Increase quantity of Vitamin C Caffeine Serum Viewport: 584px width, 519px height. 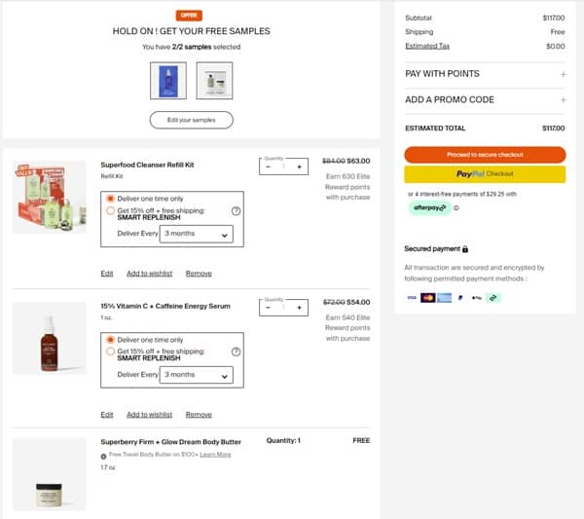pyautogui.click(x=300, y=308)
